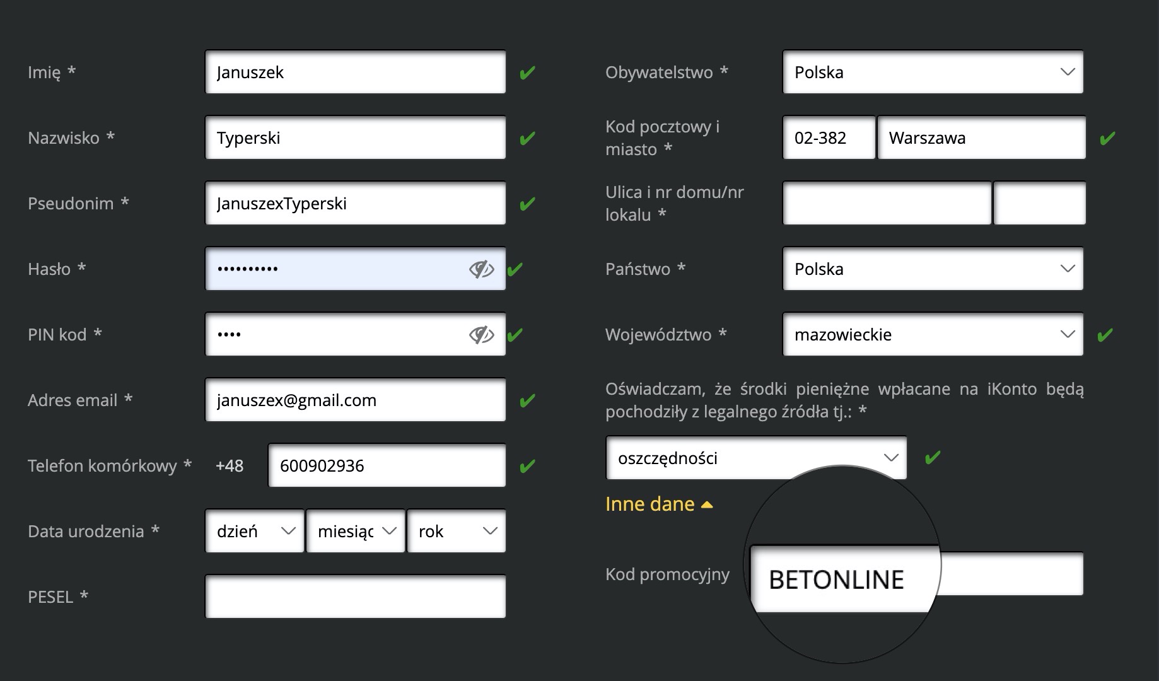Viewport: 1159px width, 681px height.
Task: Open the Obywatelstwo dropdown
Action: pyautogui.click(x=933, y=72)
